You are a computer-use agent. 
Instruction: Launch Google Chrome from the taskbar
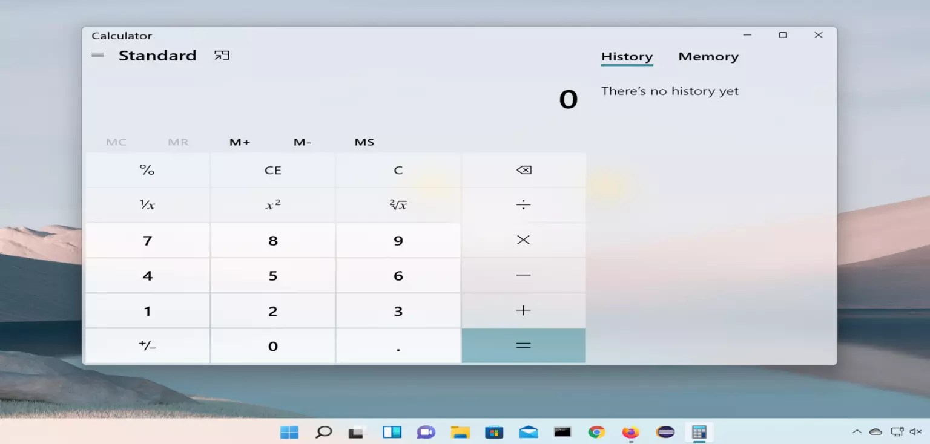coord(596,432)
